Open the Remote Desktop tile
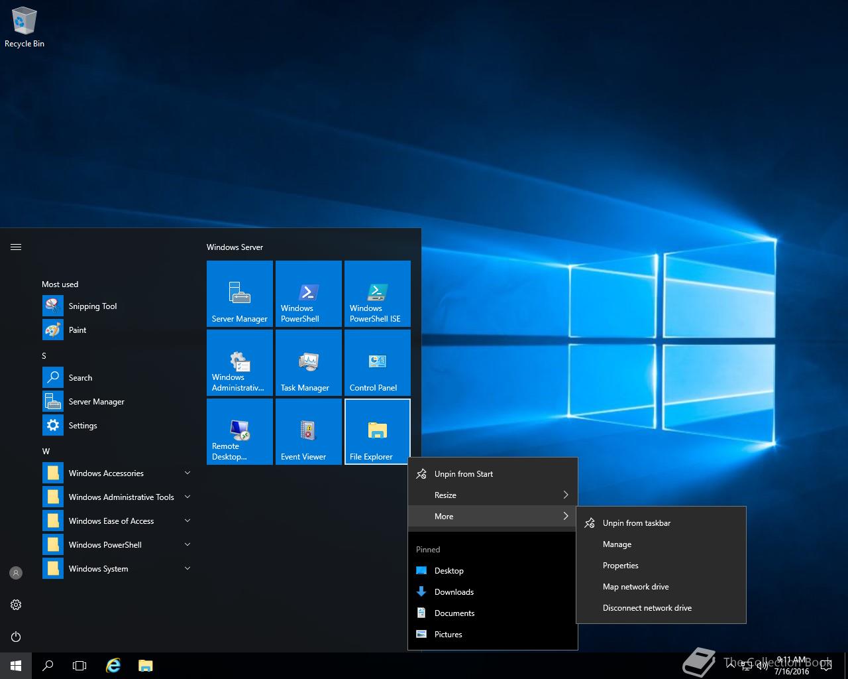The height and width of the screenshot is (679, 848). [x=240, y=432]
